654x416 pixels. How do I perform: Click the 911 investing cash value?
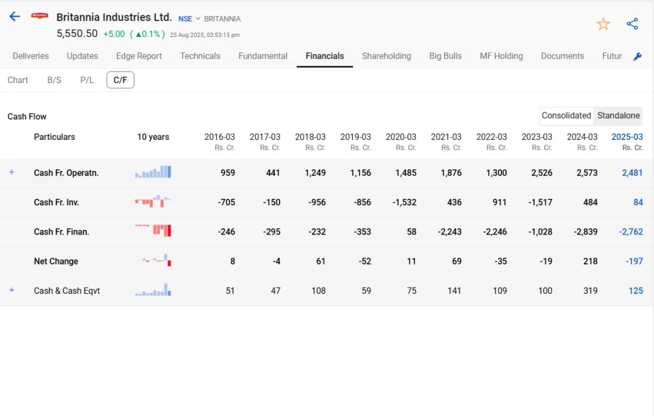499,203
